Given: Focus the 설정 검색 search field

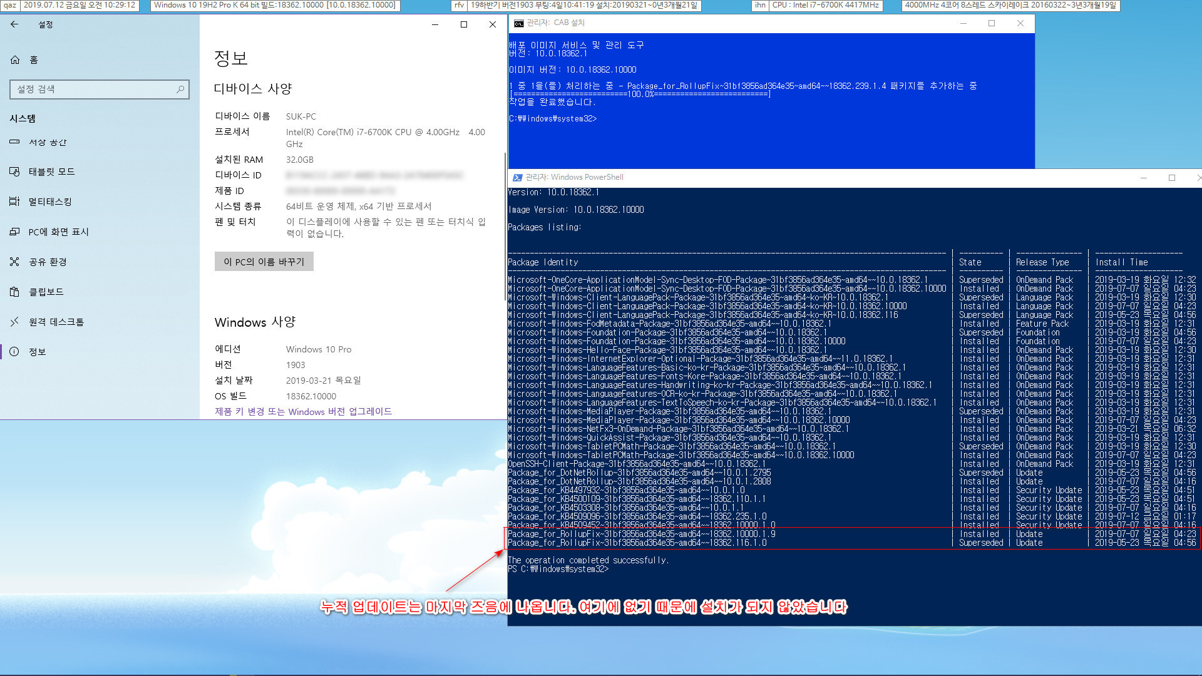Looking at the screenshot, I should [100, 90].
